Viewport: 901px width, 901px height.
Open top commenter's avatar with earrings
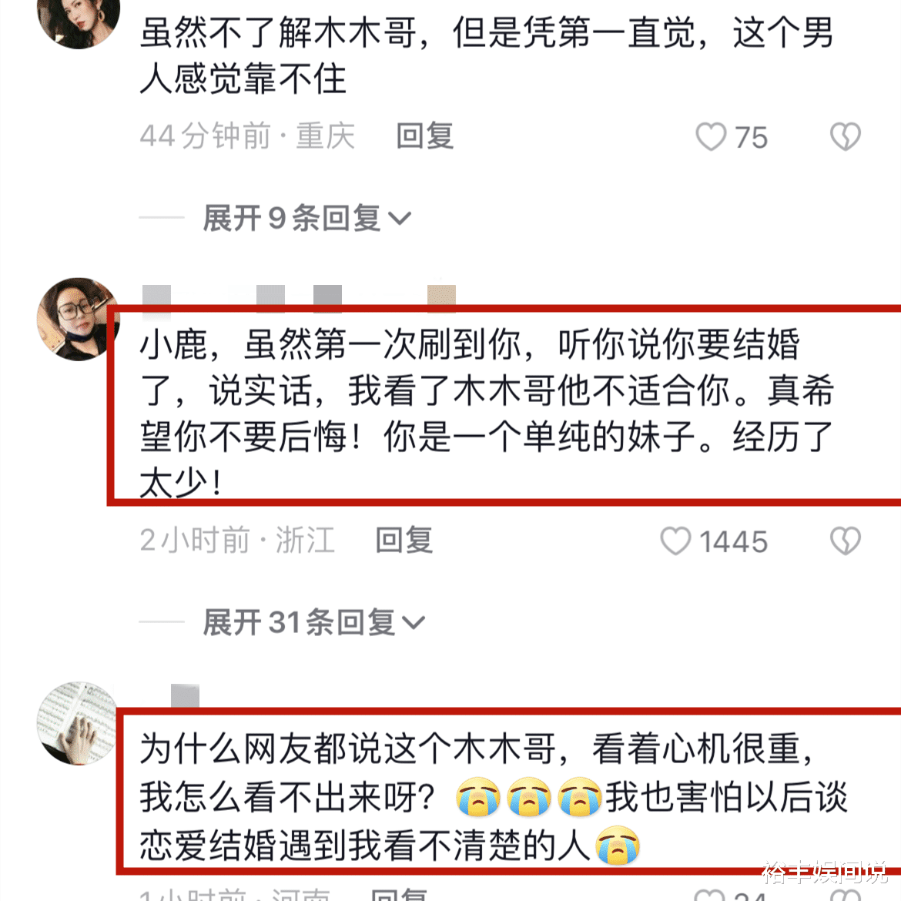(x=79, y=17)
